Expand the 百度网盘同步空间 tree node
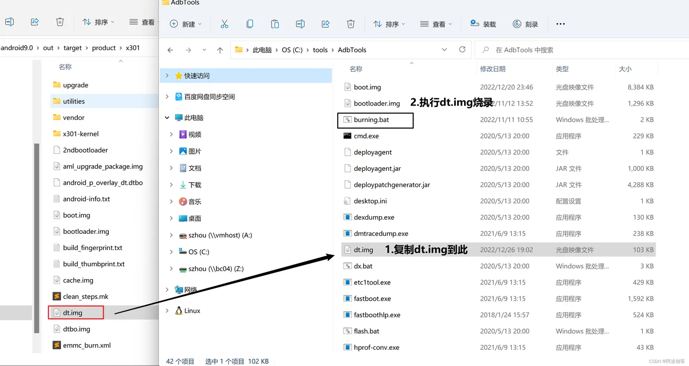Viewport: 689px width, 366px height. [x=167, y=96]
